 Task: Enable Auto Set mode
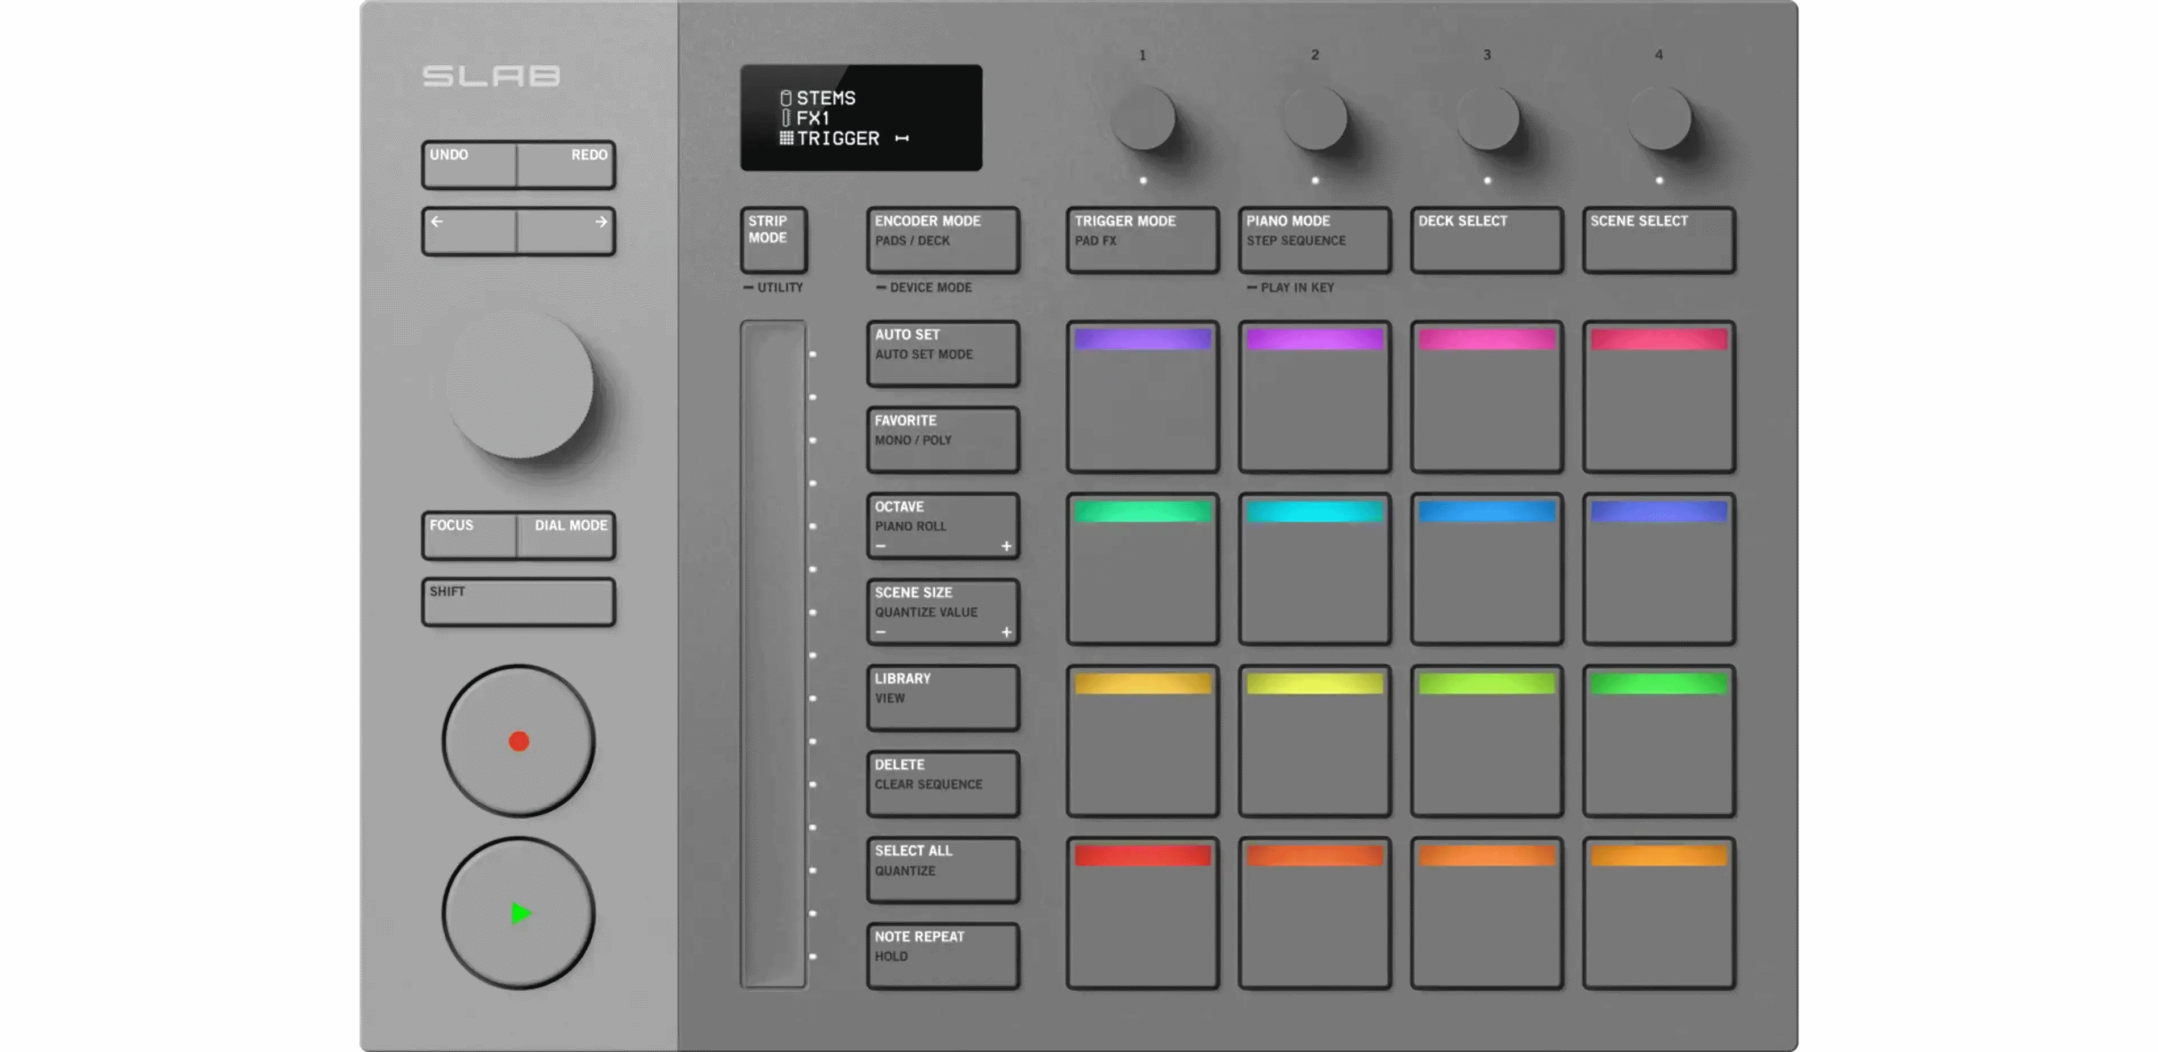[x=943, y=353]
